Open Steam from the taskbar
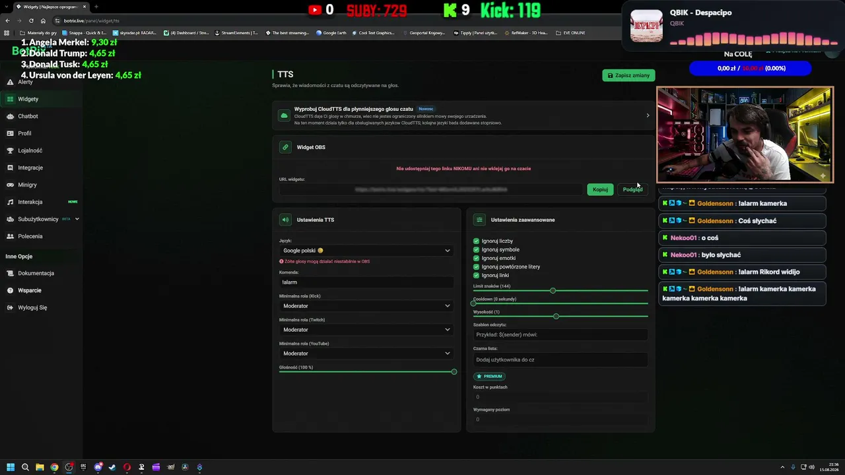This screenshot has width=845, height=475. click(112, 467)
